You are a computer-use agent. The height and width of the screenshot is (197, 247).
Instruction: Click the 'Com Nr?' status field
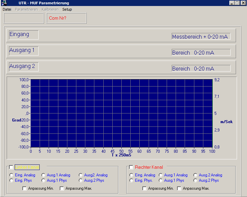point(66,18)
